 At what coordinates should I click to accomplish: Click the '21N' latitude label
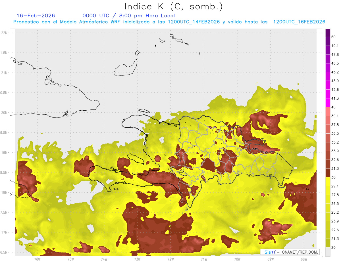click(x=5, y=73)
